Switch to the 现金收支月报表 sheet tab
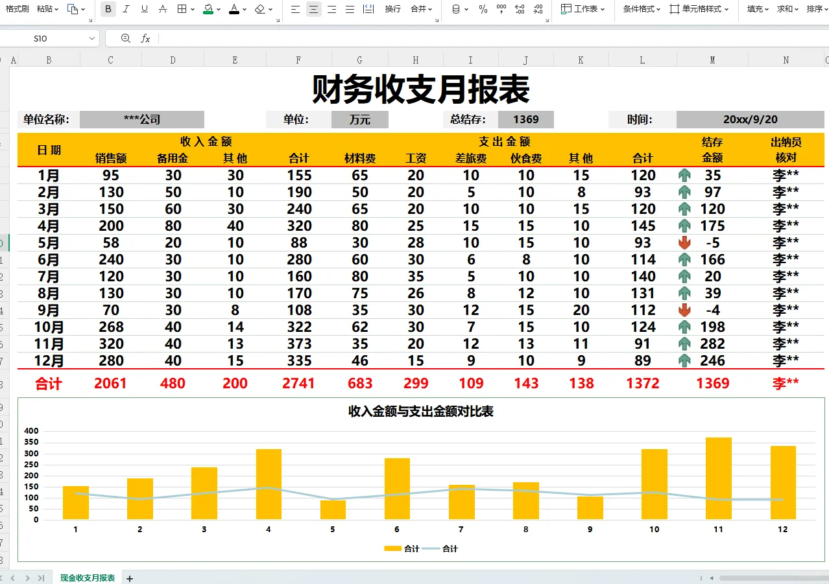829x584 pixels. click(88, 577)
